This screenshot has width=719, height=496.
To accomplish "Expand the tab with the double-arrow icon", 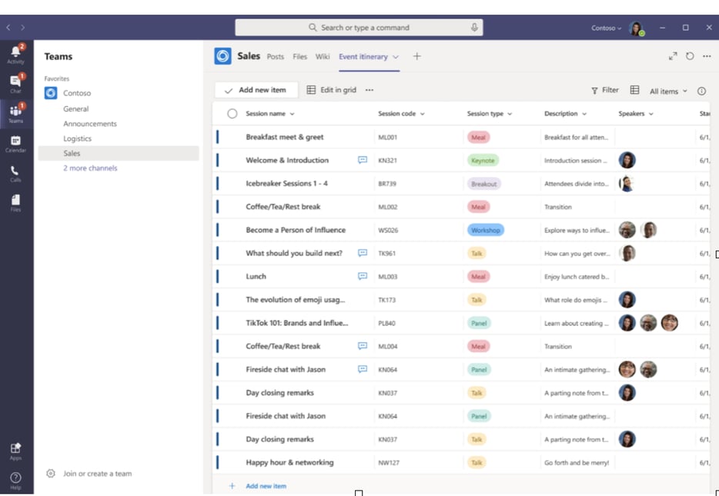I will [x=673, y=56].
